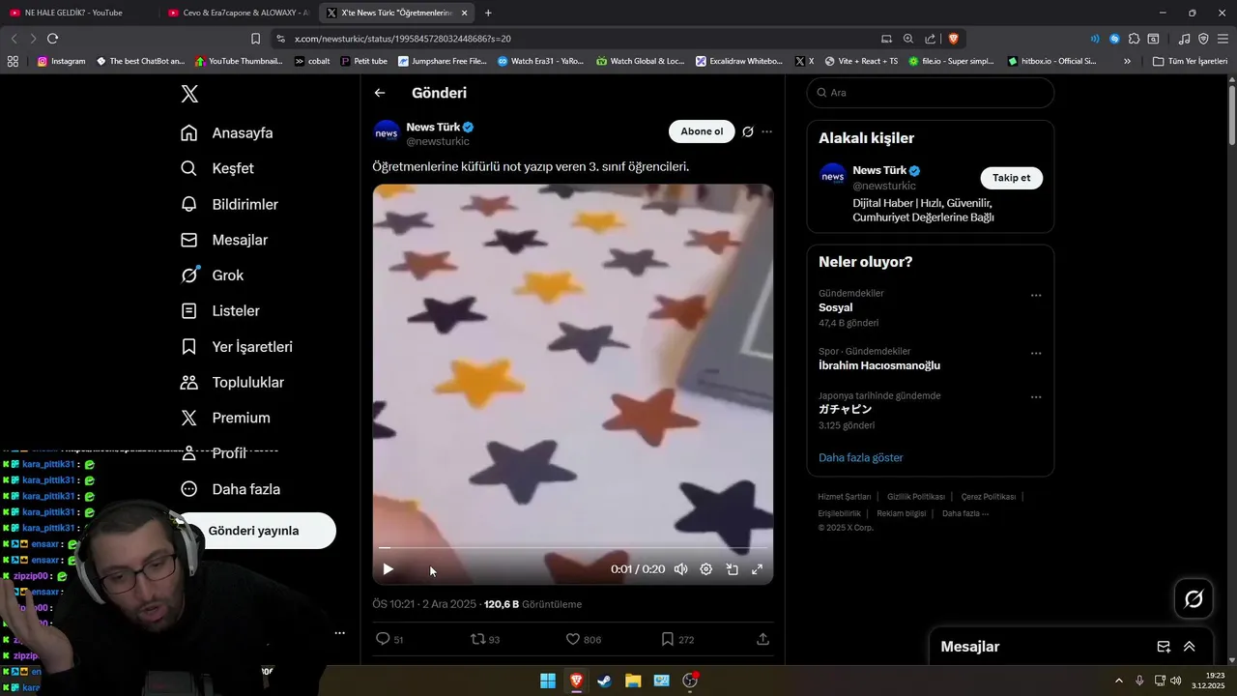The height and width of the screenshot is (696, 1237).
Task: Open the reply comment icon
Action: [x=383, y=639]
